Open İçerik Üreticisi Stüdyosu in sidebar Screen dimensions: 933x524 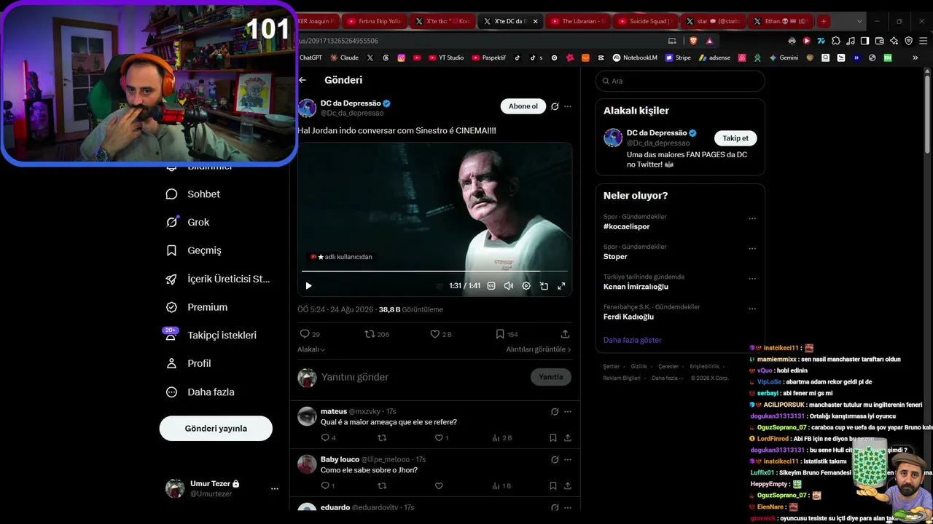click(x=219, y=279)
